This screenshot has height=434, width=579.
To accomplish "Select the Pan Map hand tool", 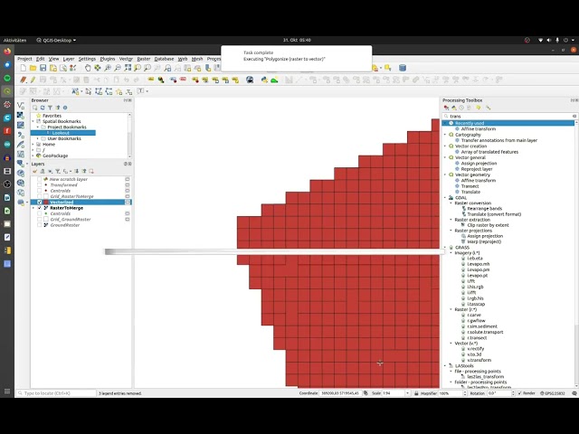I will (x=88, y=68).
